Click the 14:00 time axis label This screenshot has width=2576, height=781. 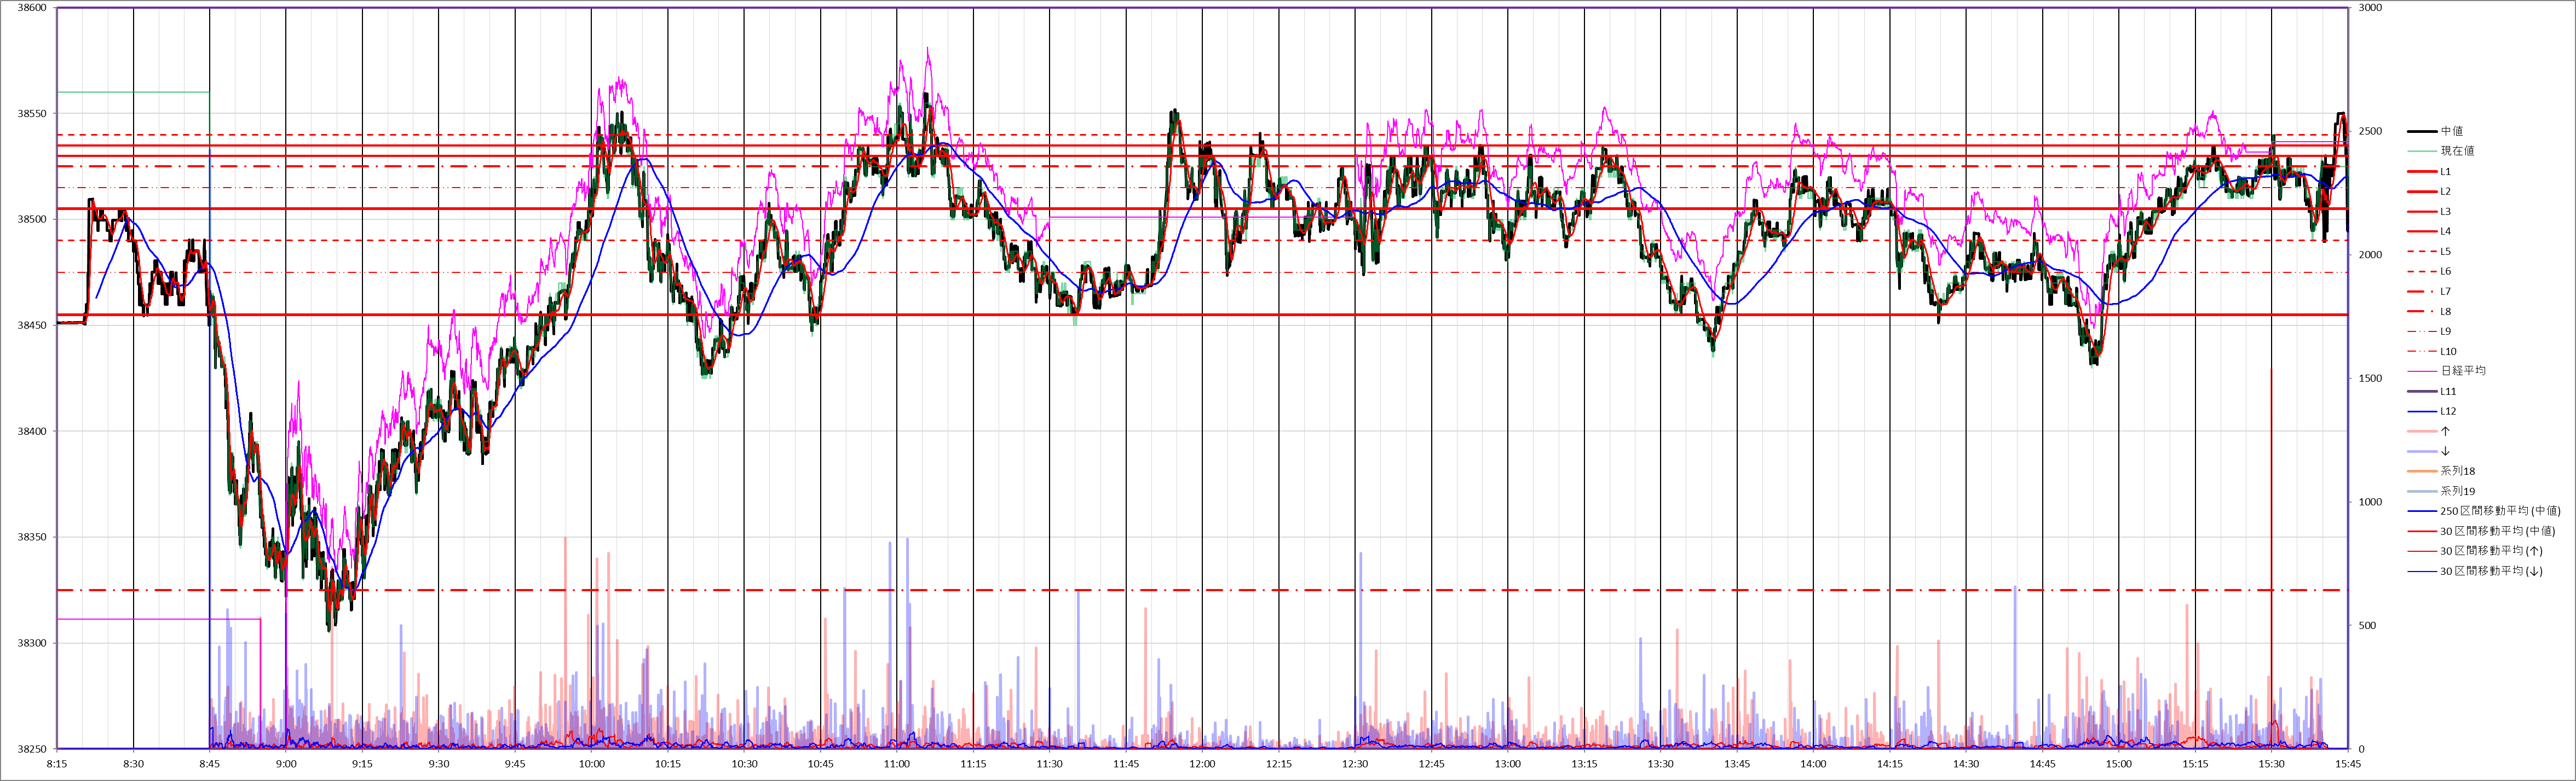[1814, 764]
